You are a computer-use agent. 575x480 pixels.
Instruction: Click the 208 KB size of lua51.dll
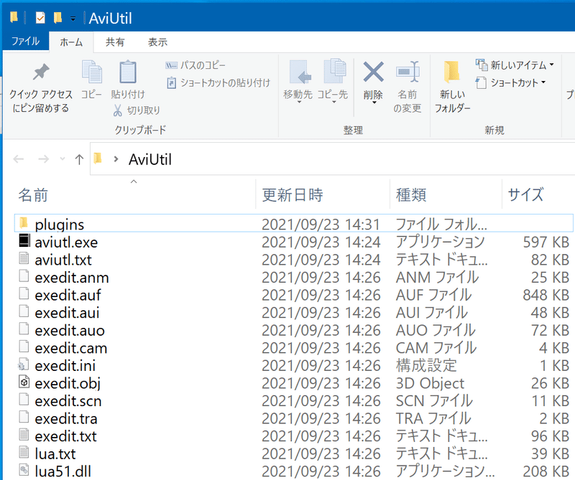click(x=546, y=471)
